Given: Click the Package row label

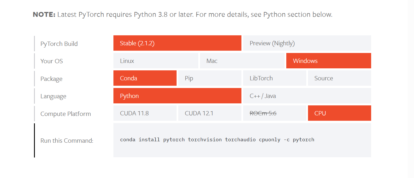Looking at the screenshot, I should [51, 79].
